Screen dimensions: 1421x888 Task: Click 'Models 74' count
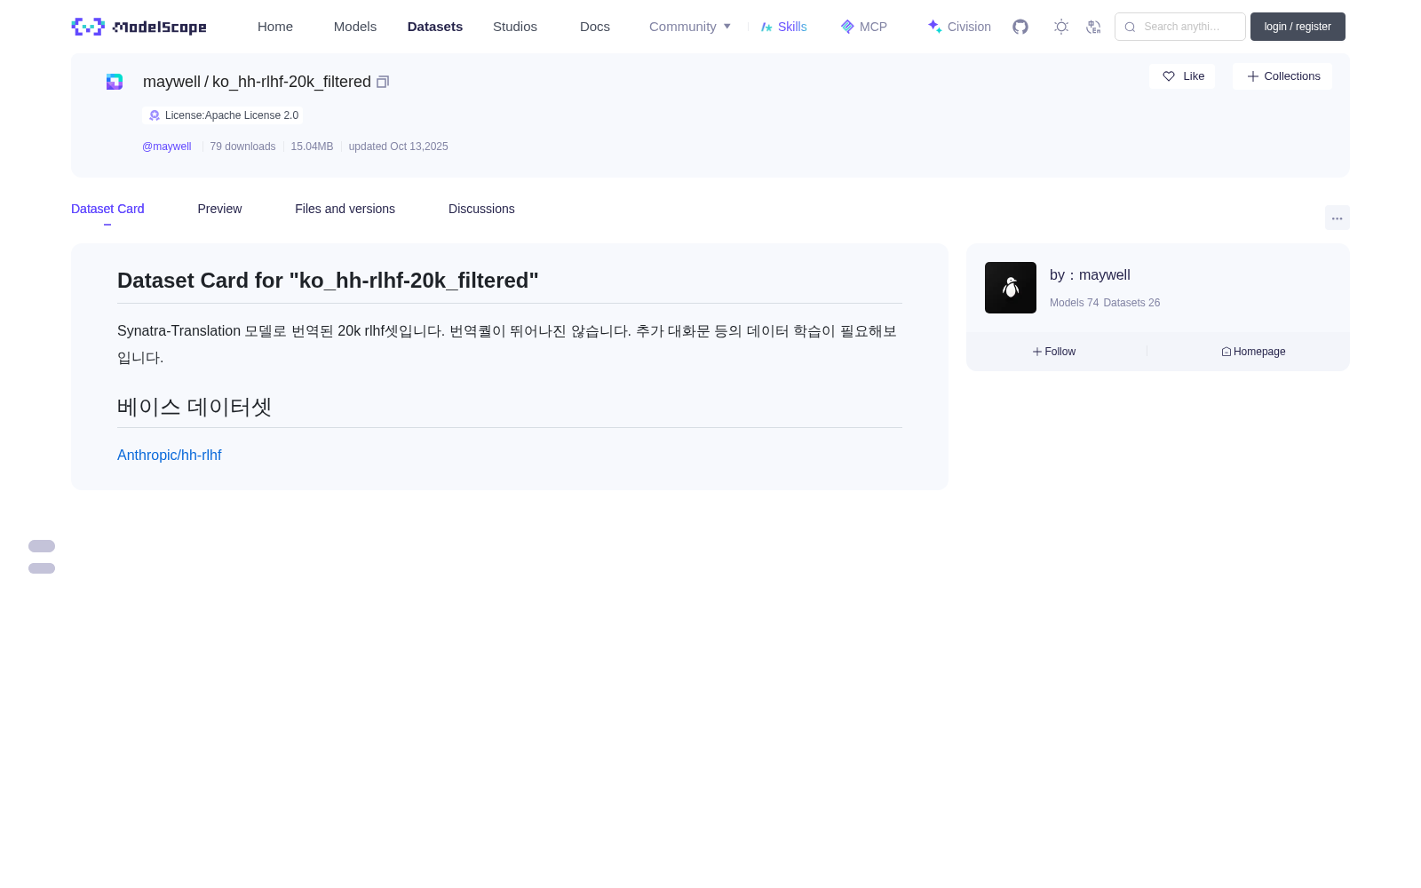pos(1074,303)
